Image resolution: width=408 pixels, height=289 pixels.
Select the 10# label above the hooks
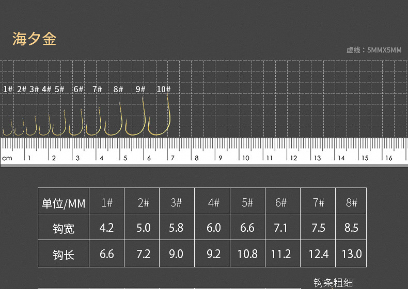(x=164, y=89)
